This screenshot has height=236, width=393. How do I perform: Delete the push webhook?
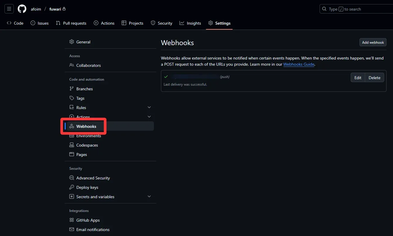click(x=374, y=78)
